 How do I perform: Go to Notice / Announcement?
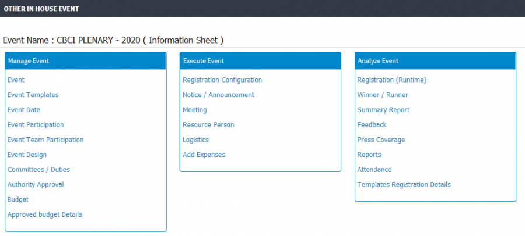coord(218,95)
